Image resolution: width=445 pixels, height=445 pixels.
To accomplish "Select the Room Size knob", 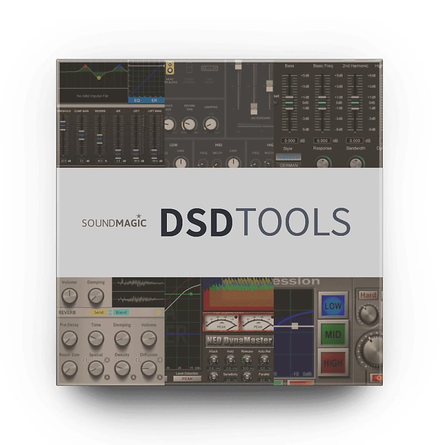I will [x=69, y=367].
